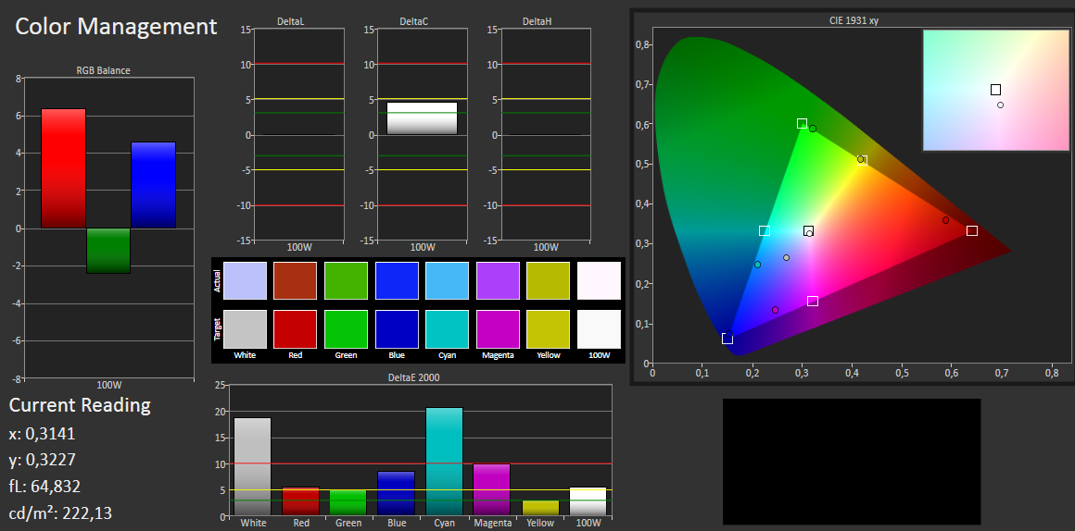Click the Actual Blue color swatch

tap(397, 280)
